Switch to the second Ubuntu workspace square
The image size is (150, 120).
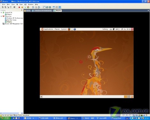[129, 97]
